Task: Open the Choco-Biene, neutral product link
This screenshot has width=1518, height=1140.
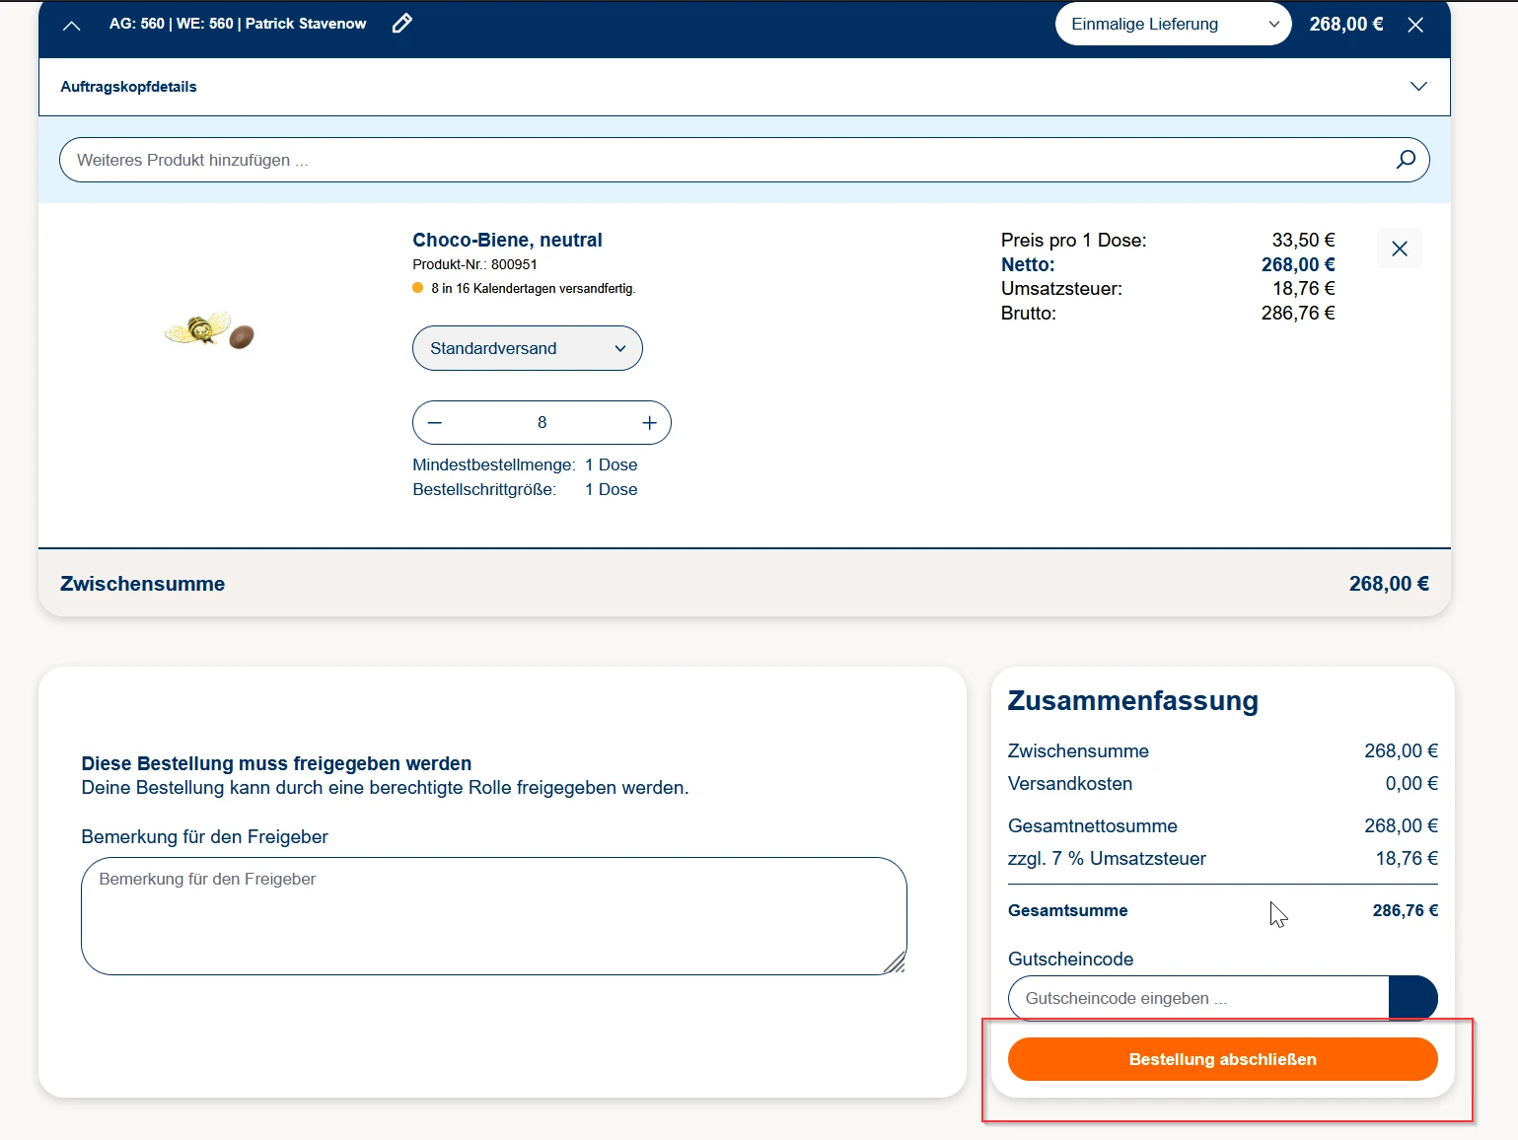Action: coord(507,240)
